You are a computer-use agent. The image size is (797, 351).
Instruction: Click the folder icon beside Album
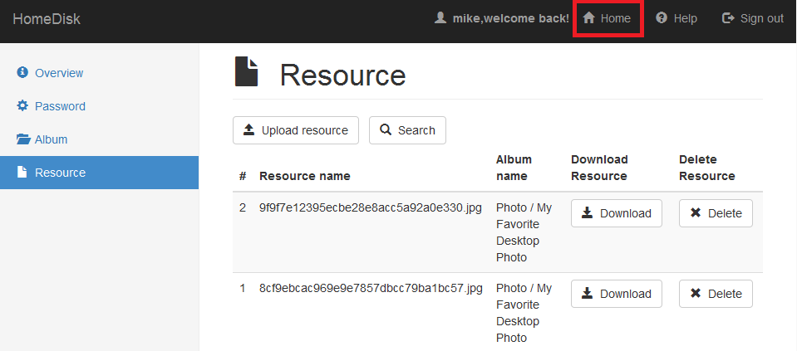coord(23,139)
